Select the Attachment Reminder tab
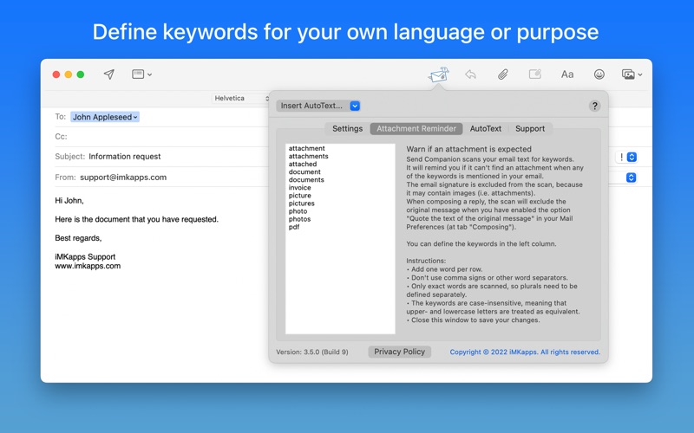The image size is (694, 433). tap(416, 128)
